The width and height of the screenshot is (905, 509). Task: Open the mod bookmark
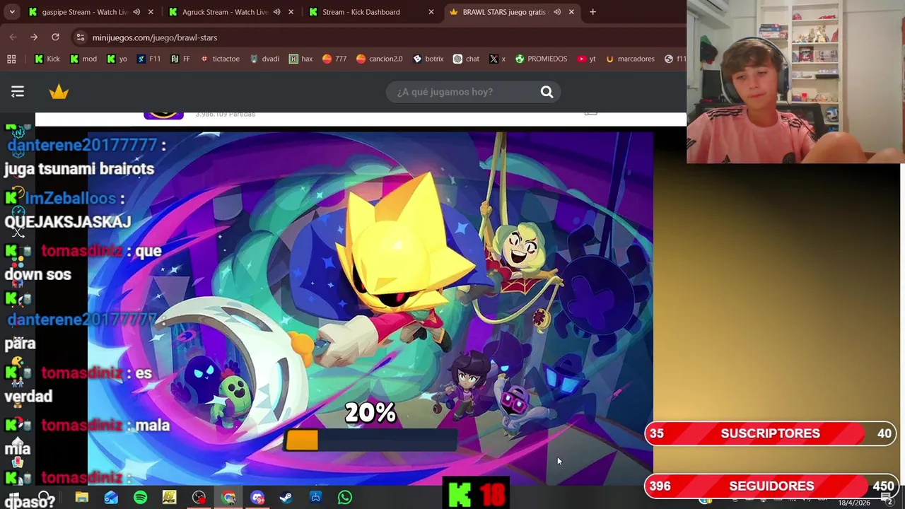[x=83, y=59]
